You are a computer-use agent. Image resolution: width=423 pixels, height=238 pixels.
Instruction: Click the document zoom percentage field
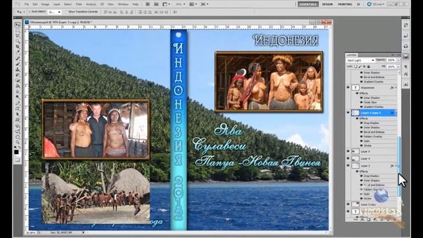click(x=30, y=232)
